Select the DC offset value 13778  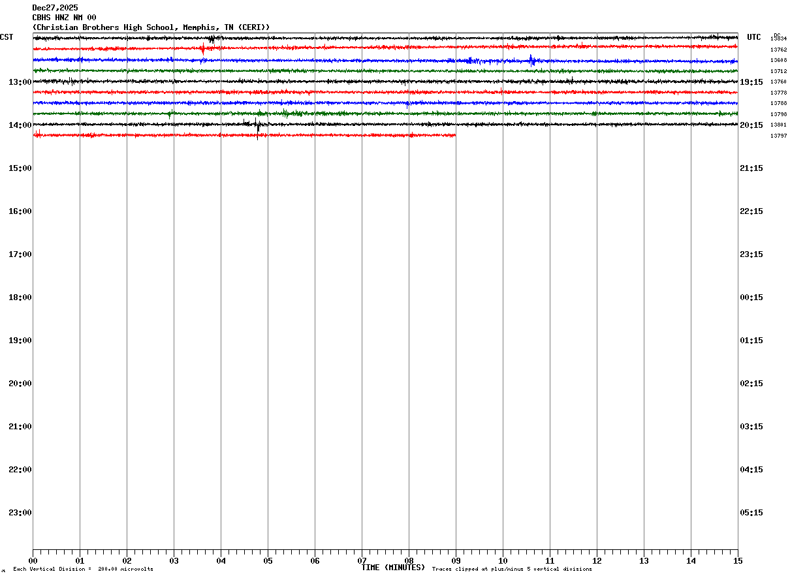coord(778,93)
